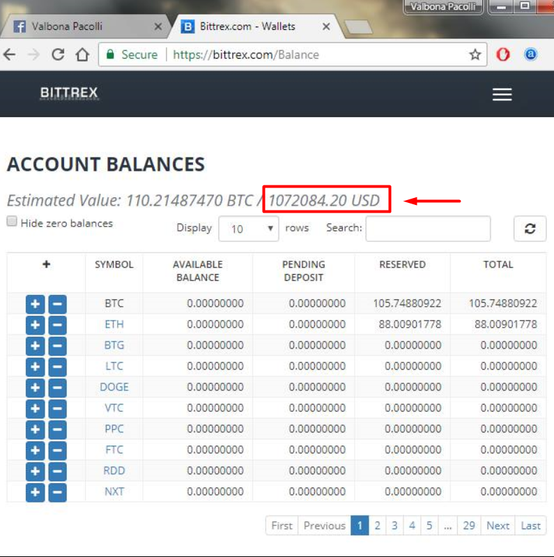Reload the Bittrex page
This screenshot has height=557, width=554.
click(58, 54)
